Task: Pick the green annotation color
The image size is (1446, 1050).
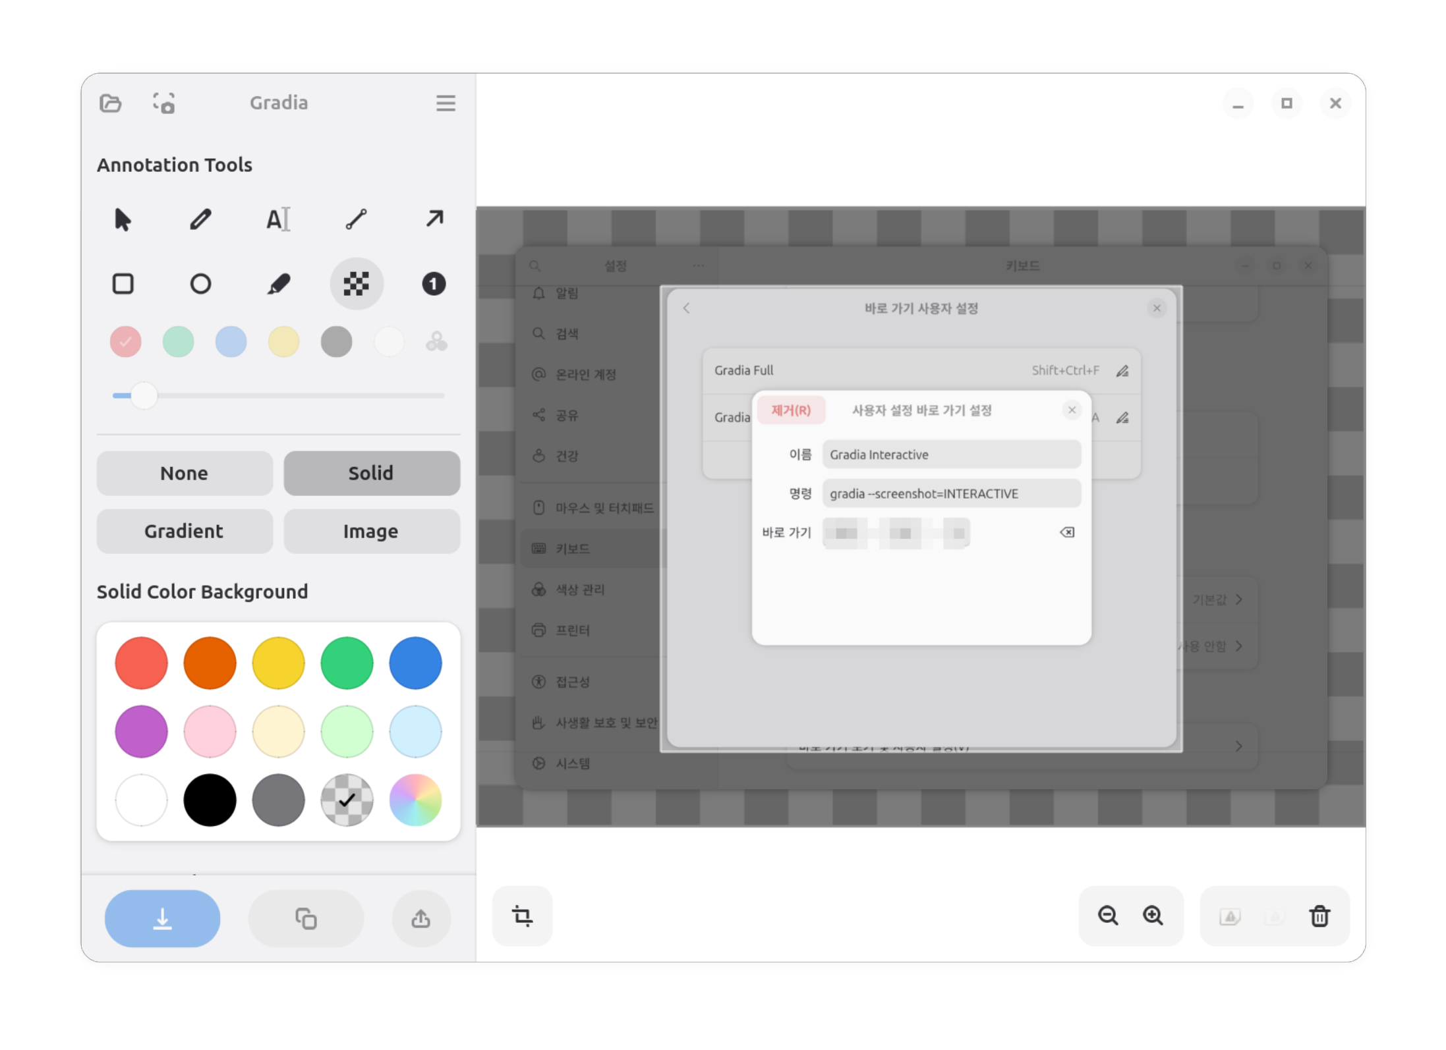Action: coord(179,342)
